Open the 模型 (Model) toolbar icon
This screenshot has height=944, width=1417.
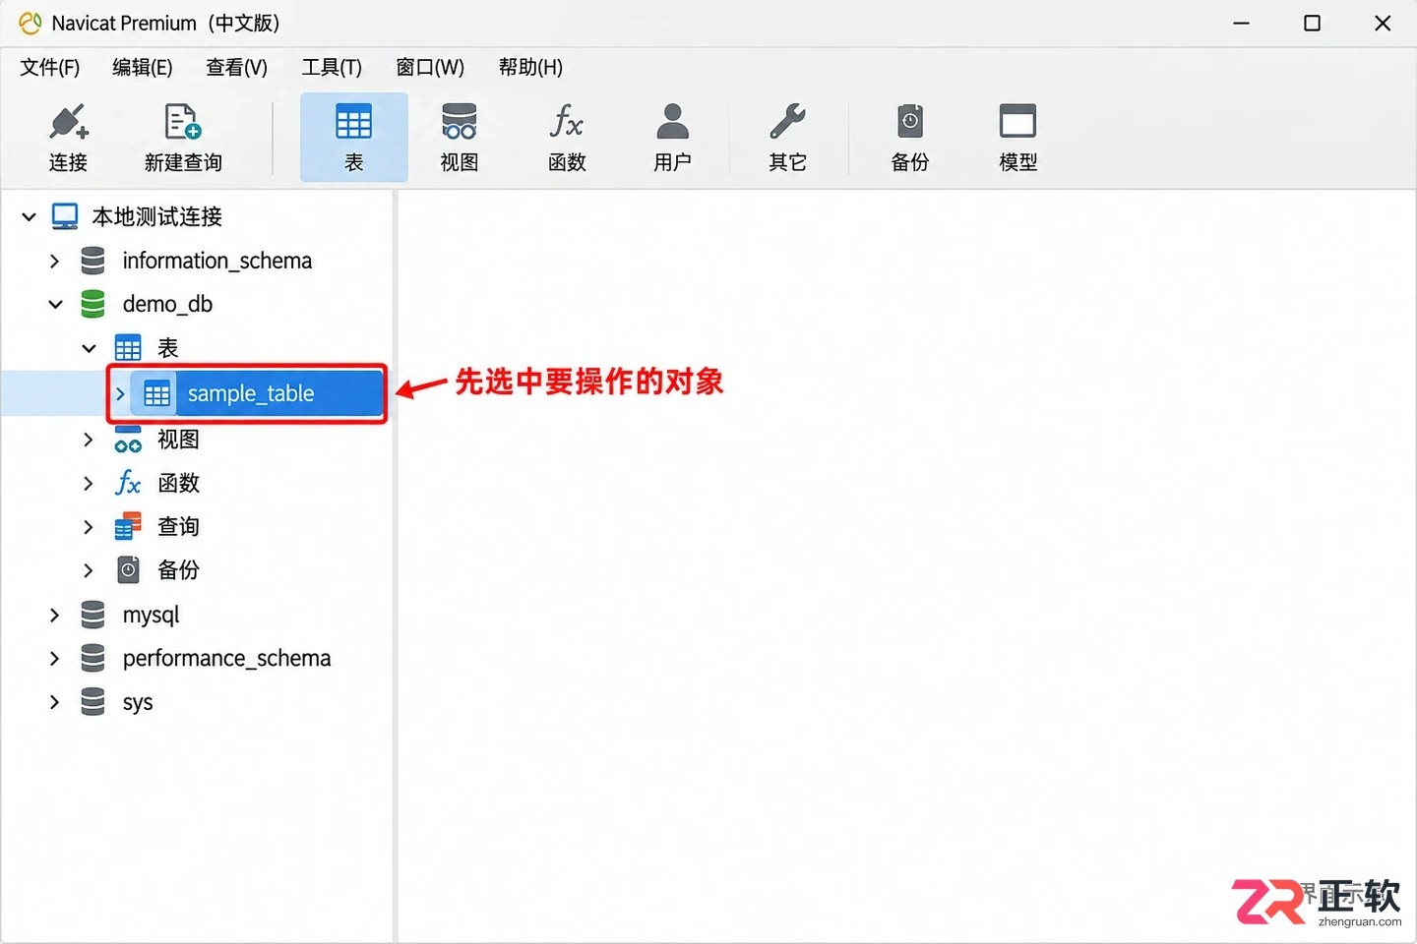[x=1017, y=138]
